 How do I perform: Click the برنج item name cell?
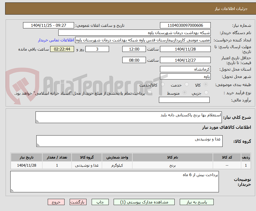(x=172, y=165)
